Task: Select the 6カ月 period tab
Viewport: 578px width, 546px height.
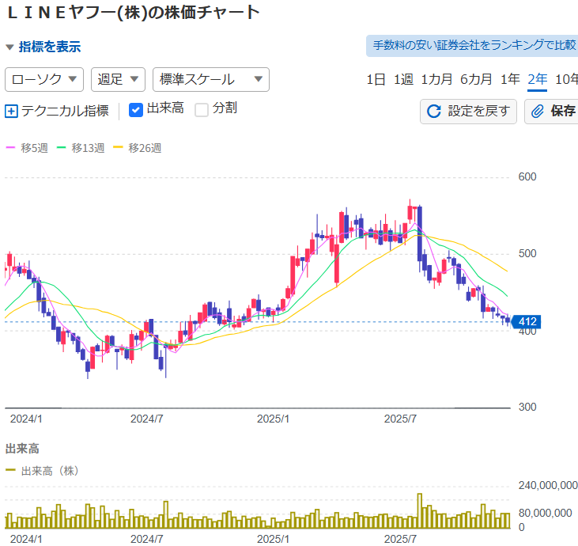Action: tap(476, 79)
